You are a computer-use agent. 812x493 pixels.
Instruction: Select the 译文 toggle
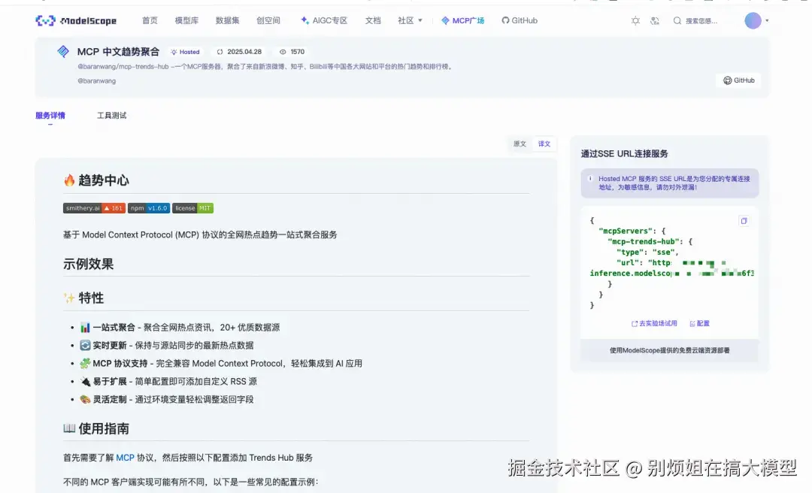(544, 144)
